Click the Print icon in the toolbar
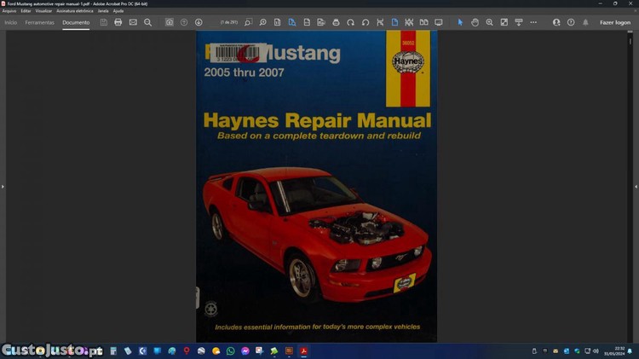Viewport: 639px width, 359px height. [x=118, y=22]
